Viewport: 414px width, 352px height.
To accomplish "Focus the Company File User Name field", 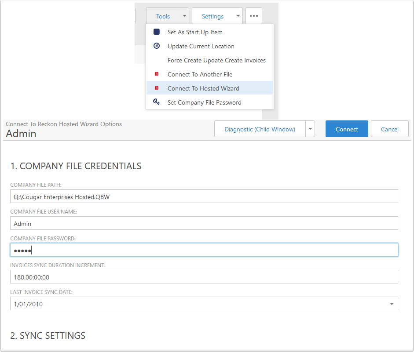I will point(204,223).
